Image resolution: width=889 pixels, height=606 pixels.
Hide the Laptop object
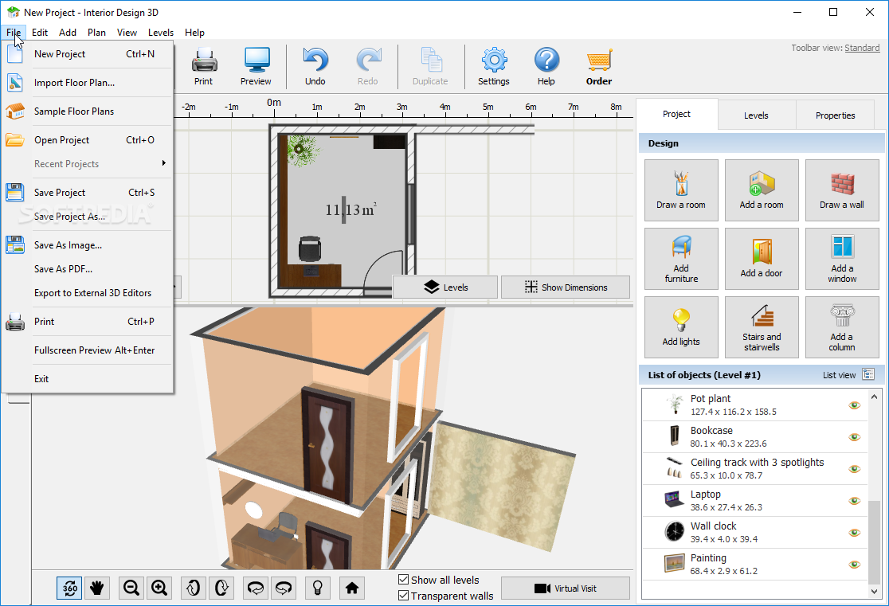(855, 501)
